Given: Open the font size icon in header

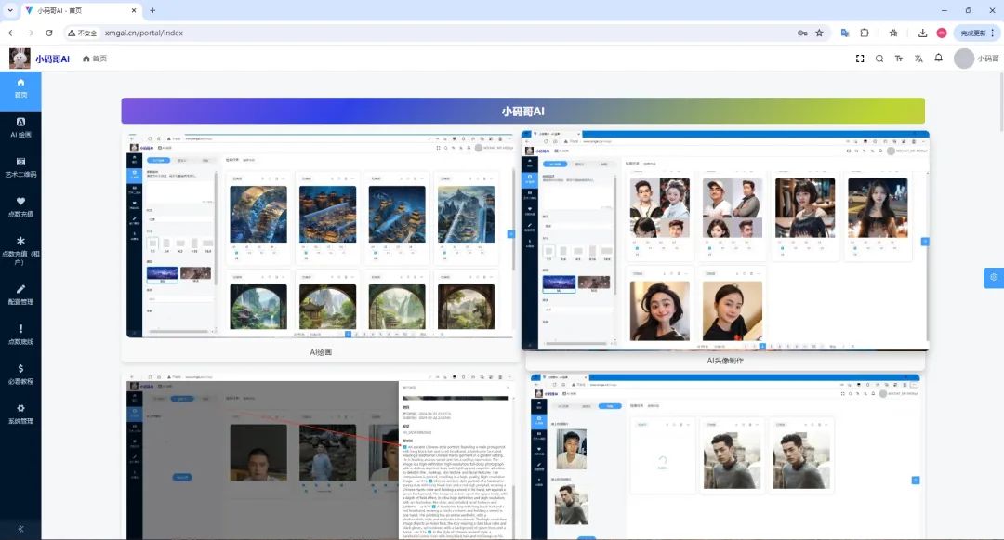Looking at the screenshot, I should (898, 59).
